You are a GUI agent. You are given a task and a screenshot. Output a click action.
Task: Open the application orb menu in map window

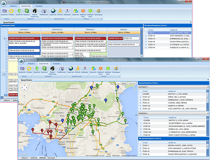[x=21, y=61]
